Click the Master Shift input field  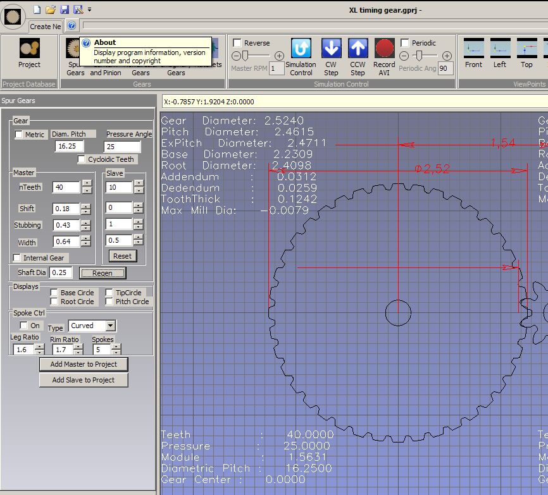(x=66, y=209)
